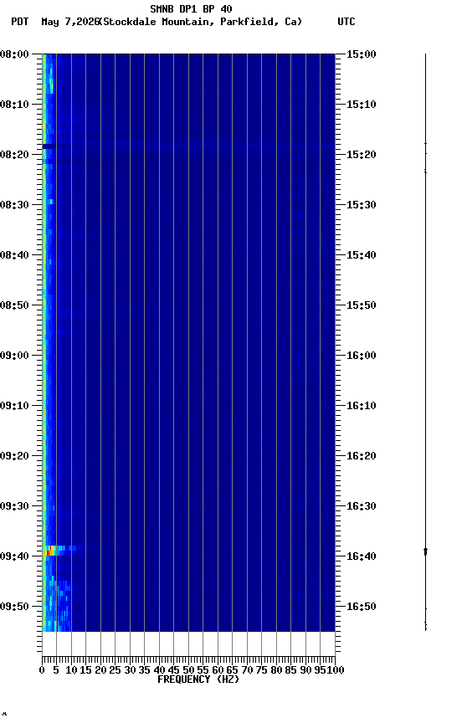462x723 pixels.
Task: Click the 15:00 UTC time label
Action: [362, 54]
